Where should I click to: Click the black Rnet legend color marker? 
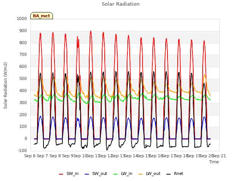tap(169, 174)
